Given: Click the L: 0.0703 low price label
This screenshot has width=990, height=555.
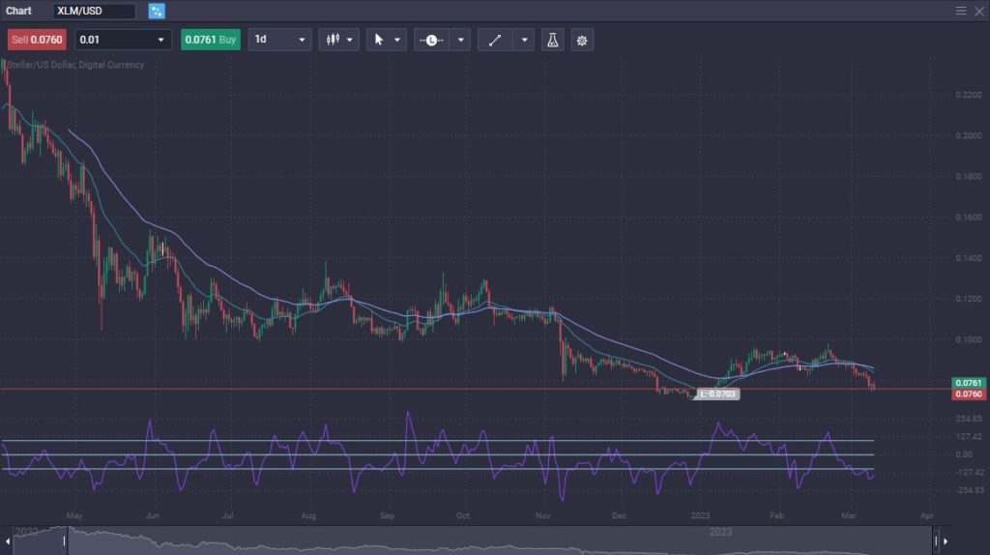Looking at the screenshot, I should click(x=718, y=394).
